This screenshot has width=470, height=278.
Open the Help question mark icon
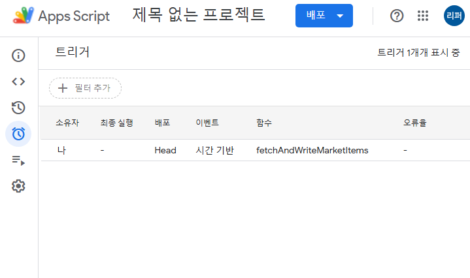[397, 16]
